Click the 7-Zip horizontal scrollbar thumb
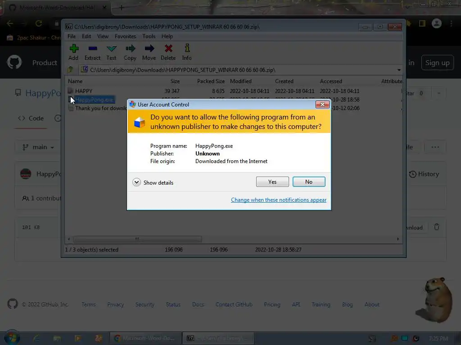This screenshot has height=345, width=461. 137,239
